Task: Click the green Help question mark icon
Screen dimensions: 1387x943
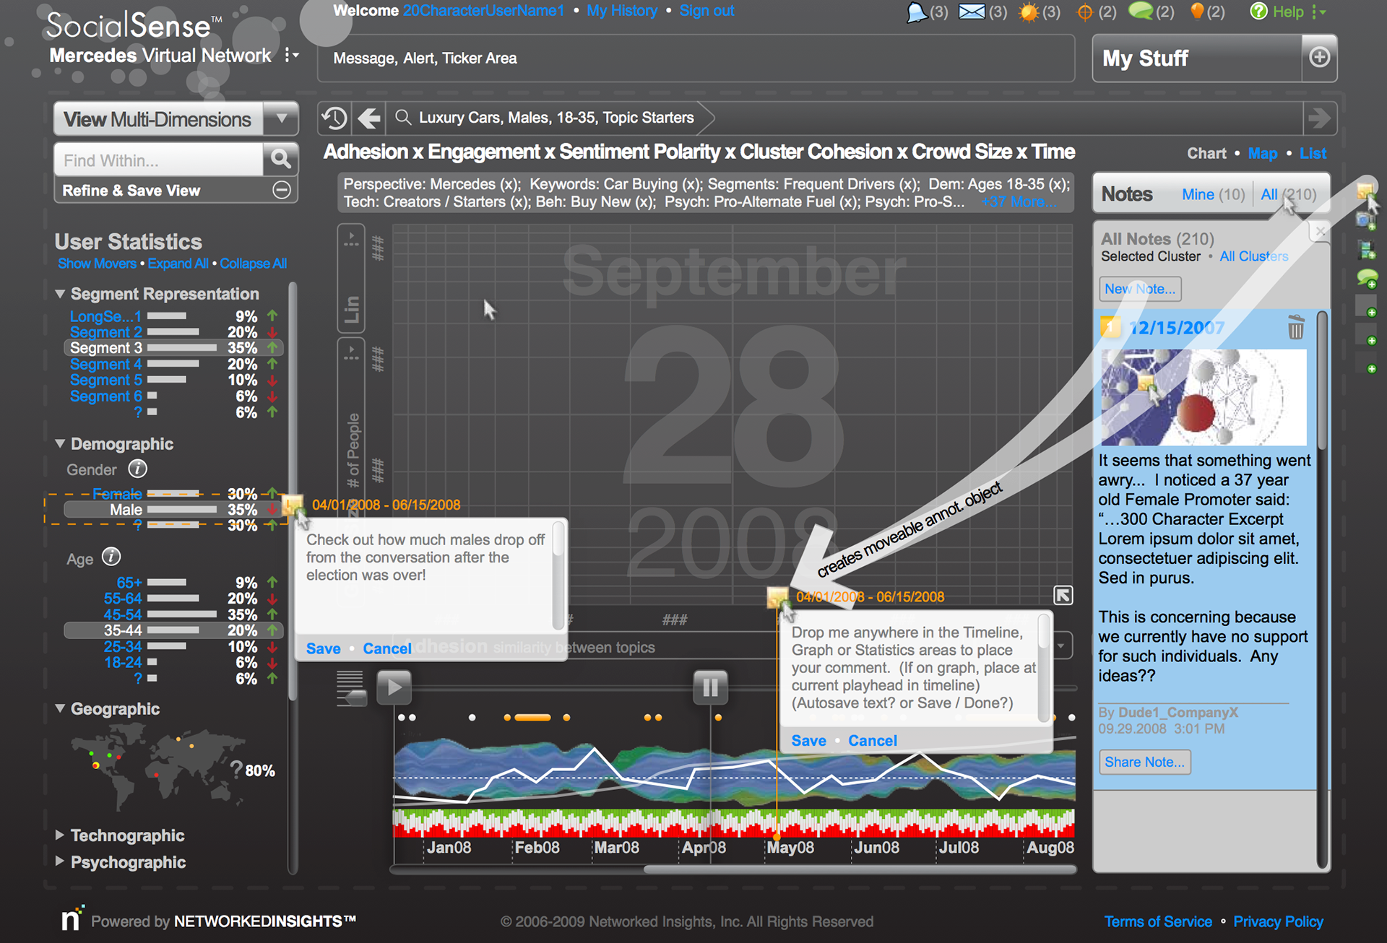Action: pos(1258,11)
